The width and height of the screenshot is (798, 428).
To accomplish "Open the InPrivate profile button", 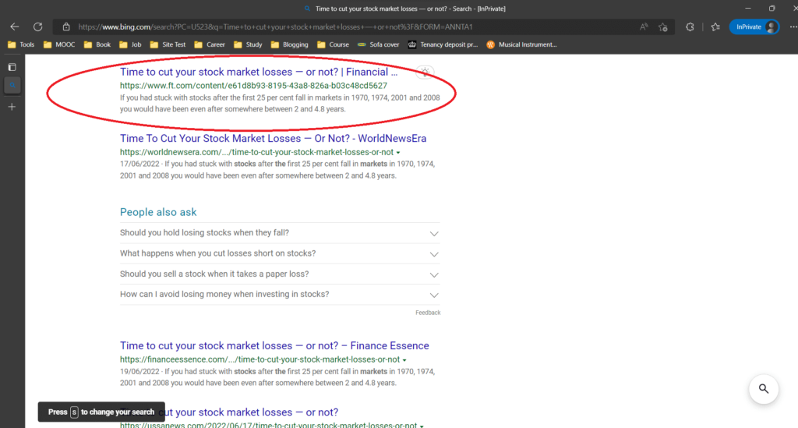I will [x=754, y=27].
